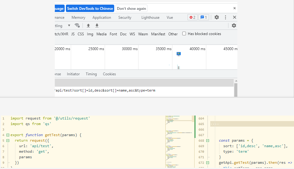Image resolution: width=294 pixels, height=169 pixels.
Task: Close the DevTools panel
Action: click(234, 17)
